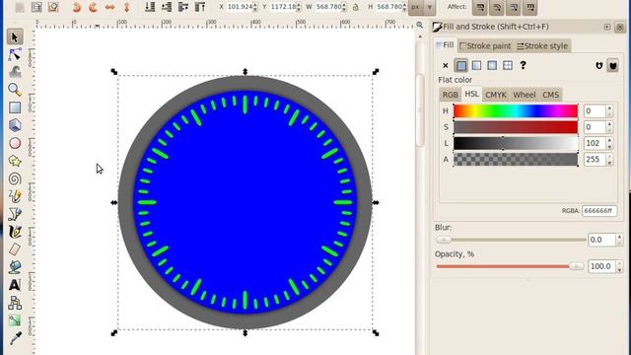631x355 pixels.
Task: Flip selection horizontally
Action: coord(109,7)
